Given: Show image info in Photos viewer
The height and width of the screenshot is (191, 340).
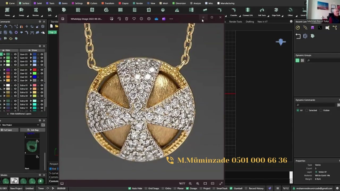Looking at the screenshot, I should coord(141,19).
